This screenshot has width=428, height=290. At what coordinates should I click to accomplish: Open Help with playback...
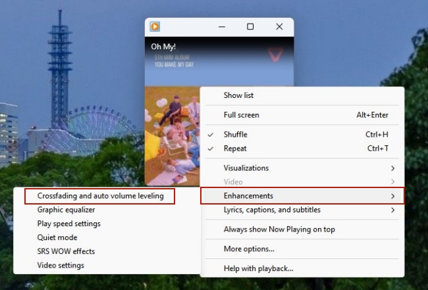tap(302, 269)
